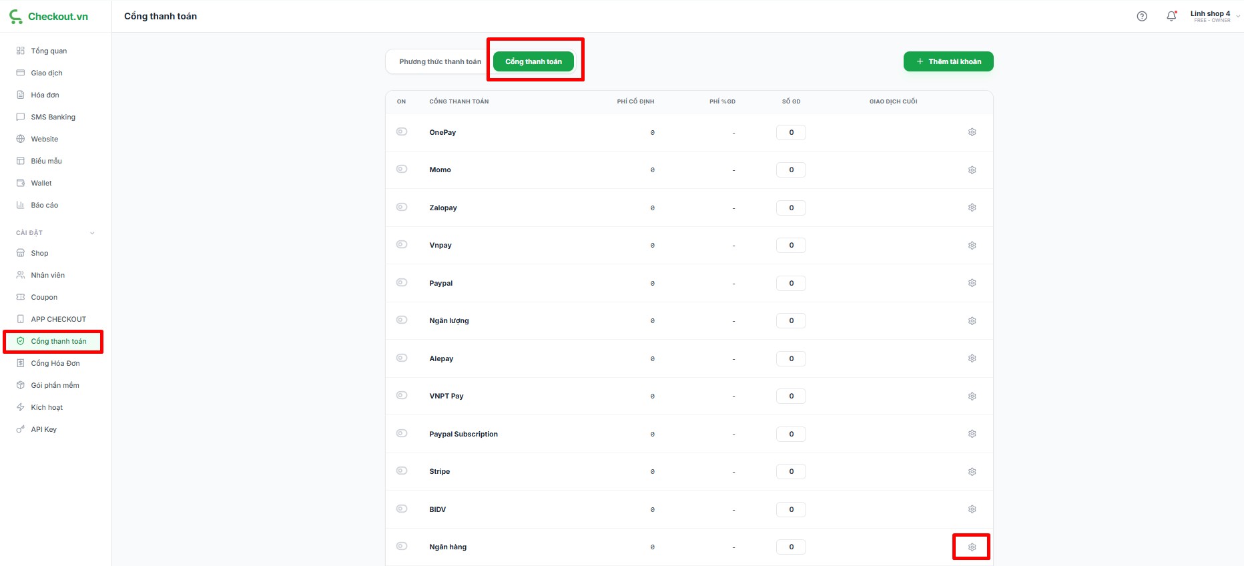Enable the Zalopay gateway switch
This screenshot has width=1244, height=566.
pyautogui.click(x=402, y=207)
